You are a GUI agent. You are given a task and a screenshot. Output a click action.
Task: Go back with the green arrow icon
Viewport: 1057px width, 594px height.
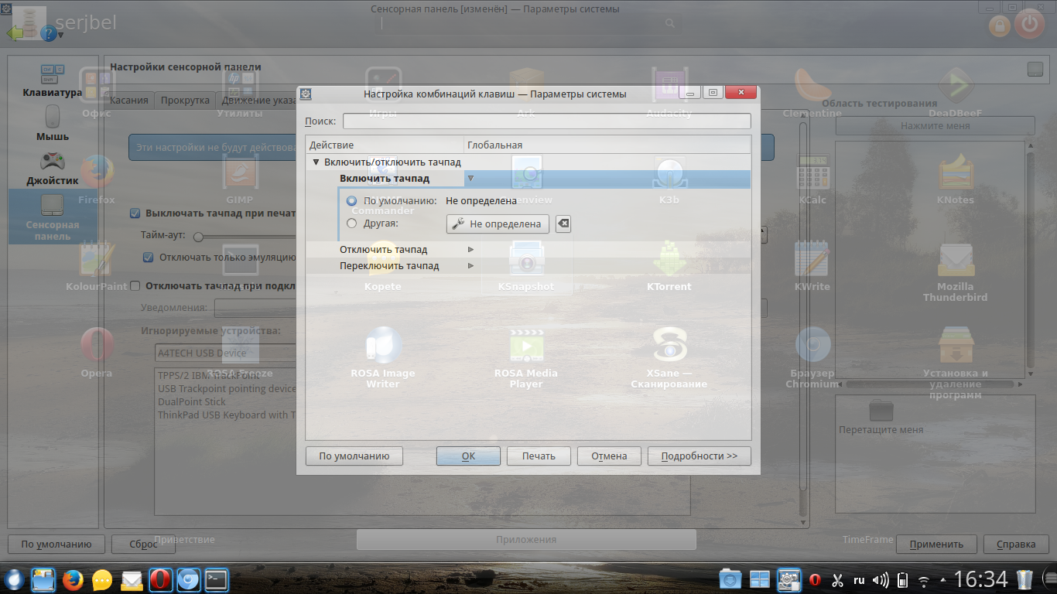pos(15,34)
